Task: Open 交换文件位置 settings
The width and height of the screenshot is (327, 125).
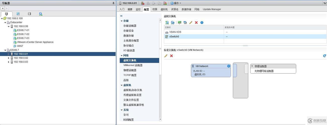Action: point(131,100)
